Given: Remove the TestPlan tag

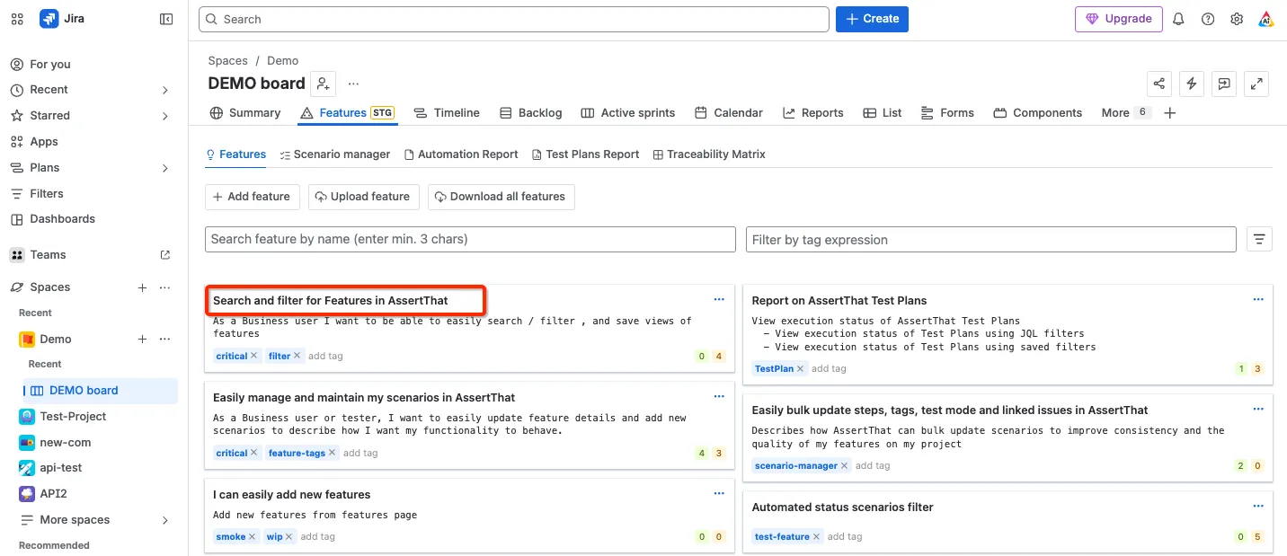Looking at the screenshot, I should (x=802, y=368).
